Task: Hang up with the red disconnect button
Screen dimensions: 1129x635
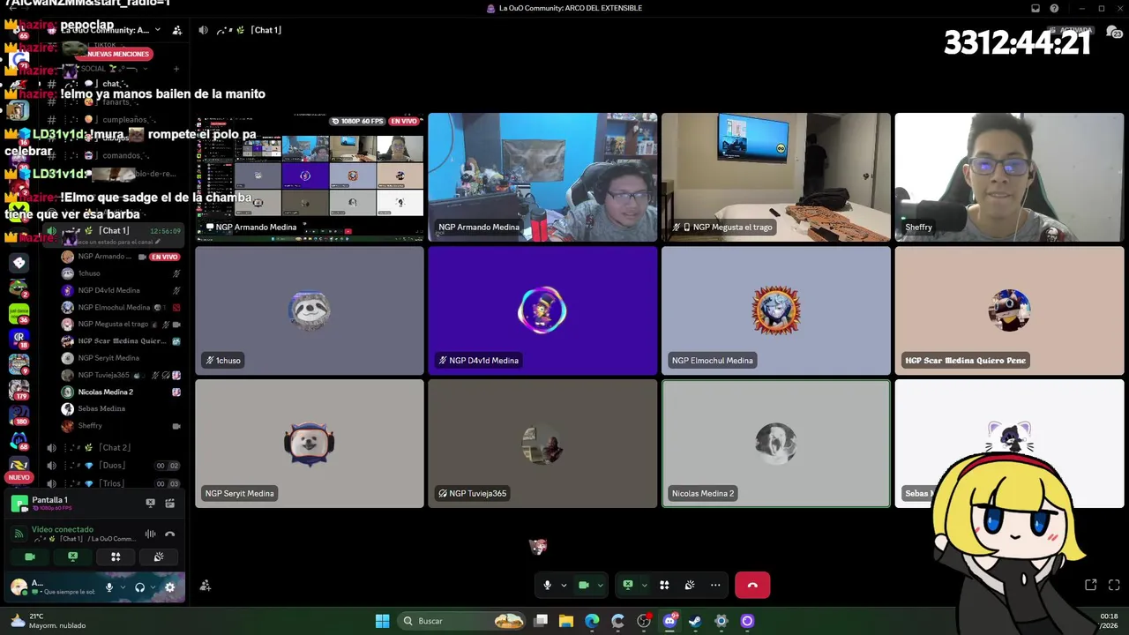Action: 752,585
